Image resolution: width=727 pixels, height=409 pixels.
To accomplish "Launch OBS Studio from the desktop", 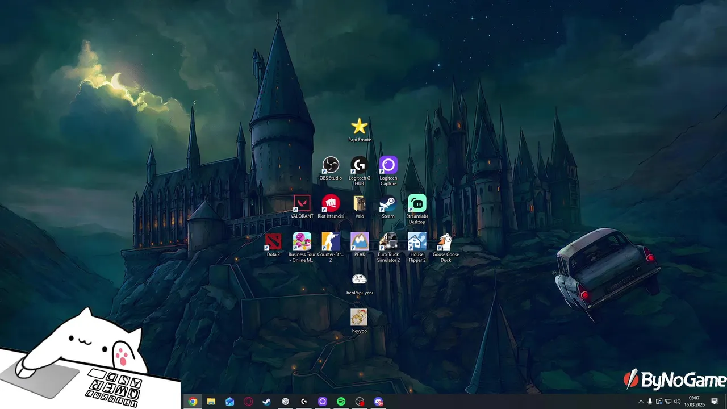I will (331, 169).
